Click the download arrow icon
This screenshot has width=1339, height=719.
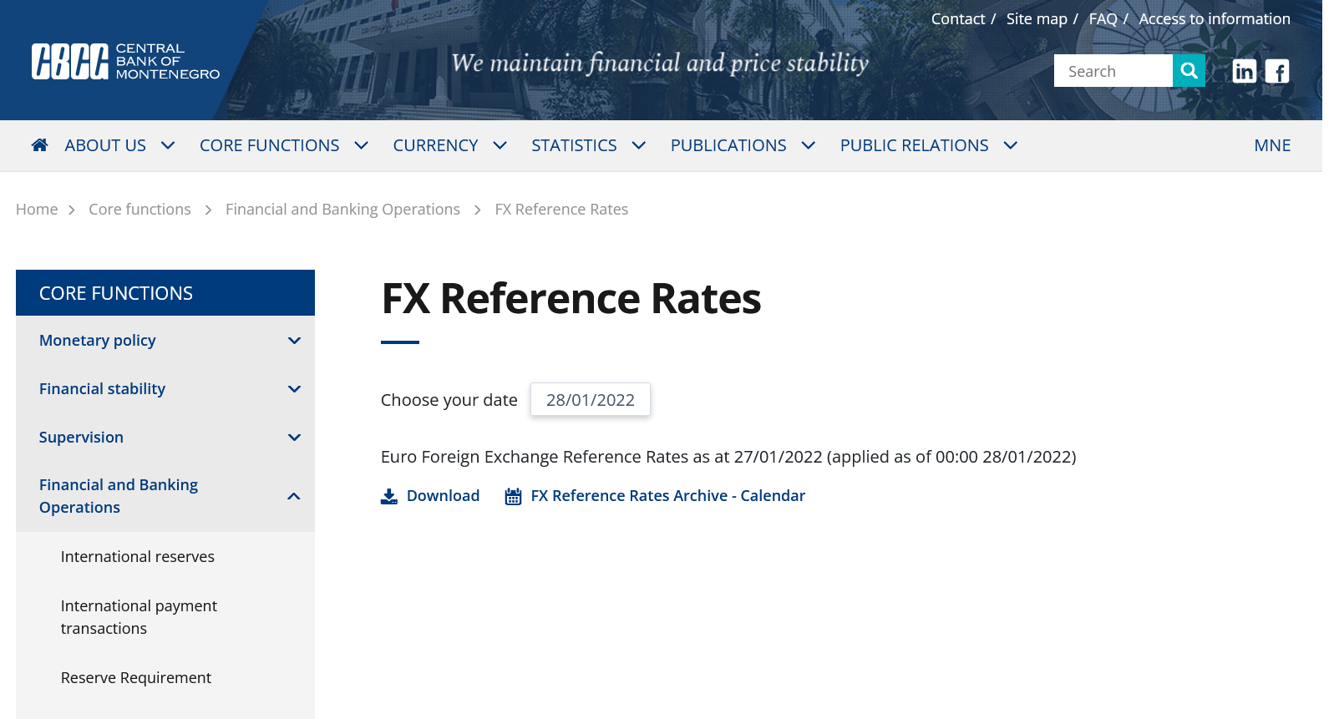pyautogui.click(x=389, y=497)
